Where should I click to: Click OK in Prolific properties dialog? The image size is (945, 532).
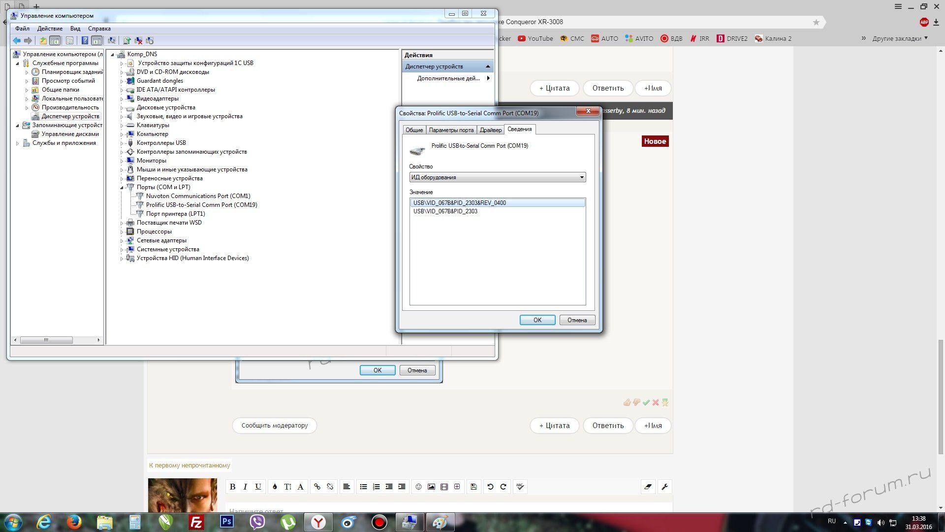click(537, 320)
